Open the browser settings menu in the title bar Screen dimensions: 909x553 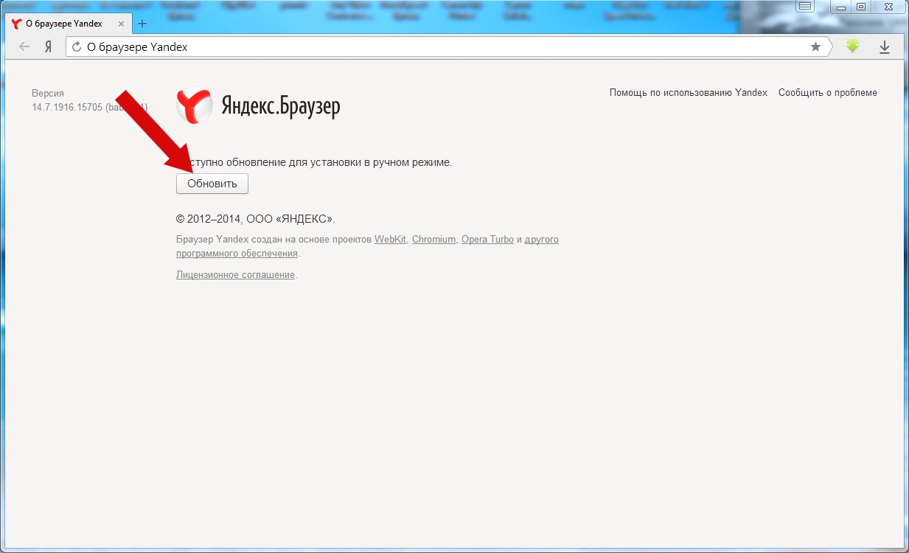tap(805, 7)
